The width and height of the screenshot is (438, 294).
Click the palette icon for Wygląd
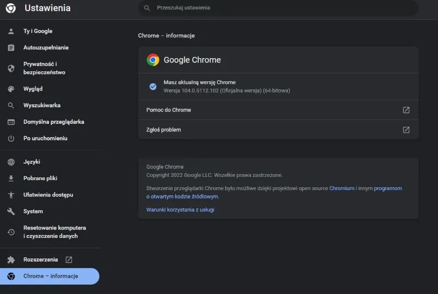point(11,89)
